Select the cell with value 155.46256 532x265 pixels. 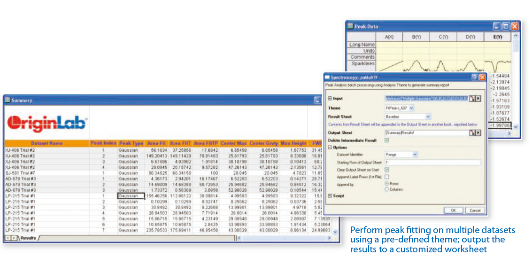[x=156, y=196]
